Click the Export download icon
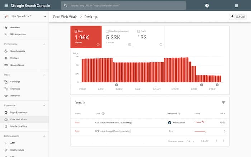This screenshot has height=157, width=251. [x=232, y=16]
